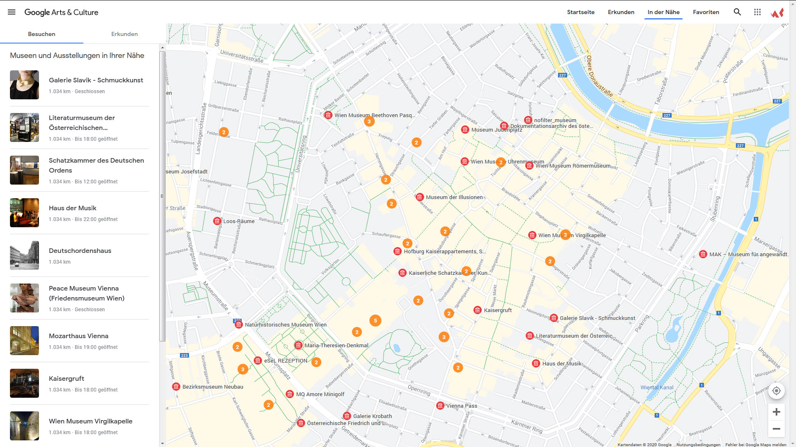The width and height of the screenshot is (796, 447).
Task: Expand the cluster marker showing 5
Action: point(375,320)
